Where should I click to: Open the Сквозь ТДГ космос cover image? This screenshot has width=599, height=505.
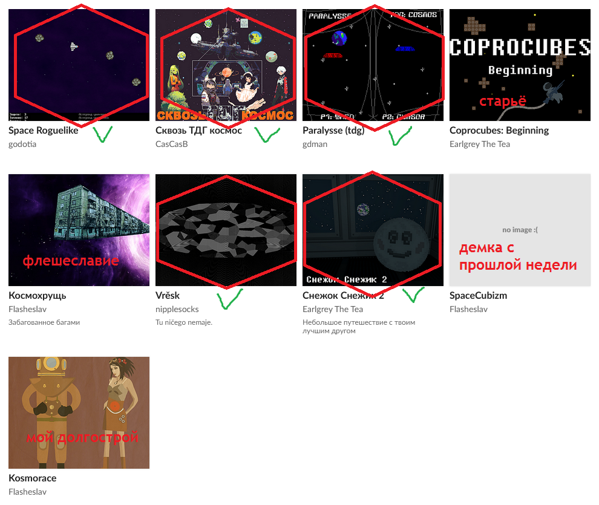pyautogui.click(x=226, y=65)
